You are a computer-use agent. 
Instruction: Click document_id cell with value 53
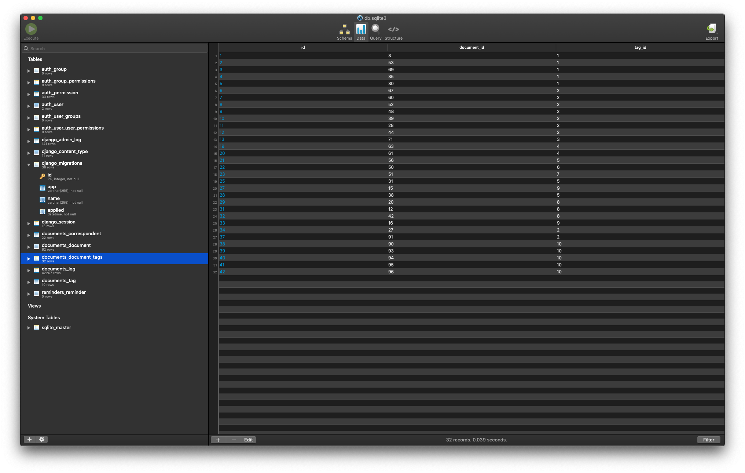[471, 63]
